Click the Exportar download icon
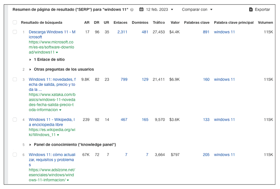Screen dimensions: 280x189 [x=251, y=10]
